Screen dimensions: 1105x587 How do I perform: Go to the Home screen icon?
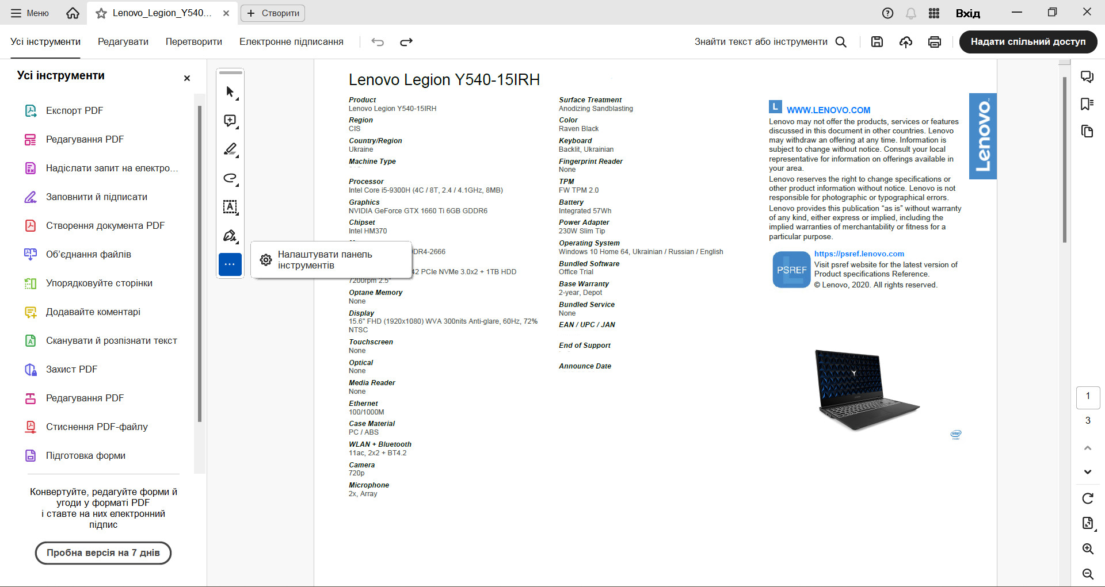73,13
